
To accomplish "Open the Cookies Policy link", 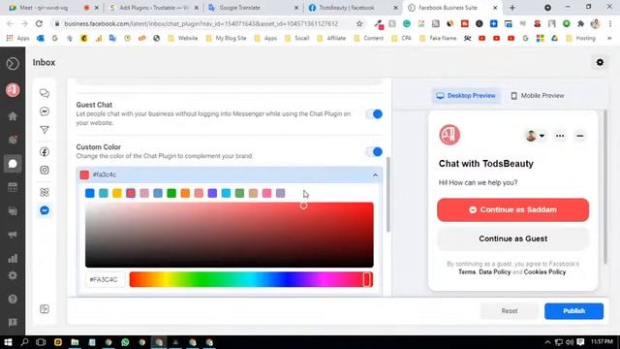I will coord(544,272).
